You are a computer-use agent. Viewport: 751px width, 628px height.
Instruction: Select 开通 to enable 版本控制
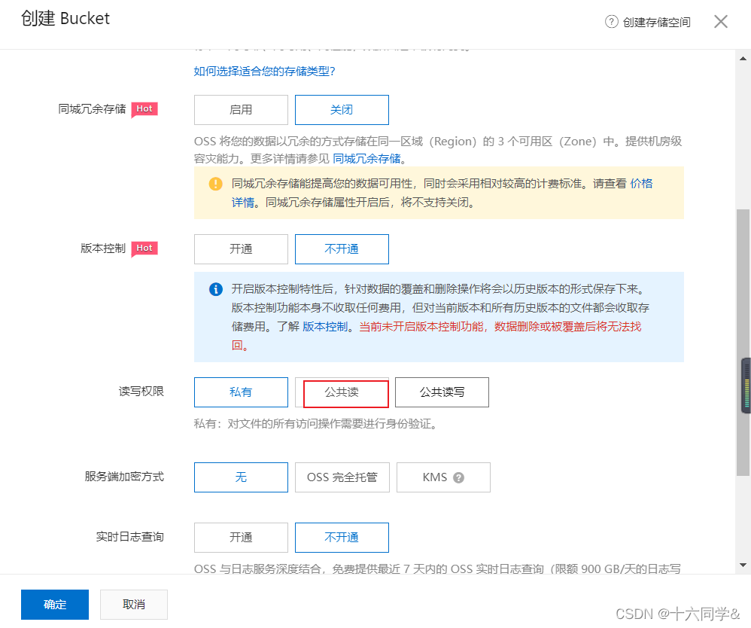click(241, 249)
